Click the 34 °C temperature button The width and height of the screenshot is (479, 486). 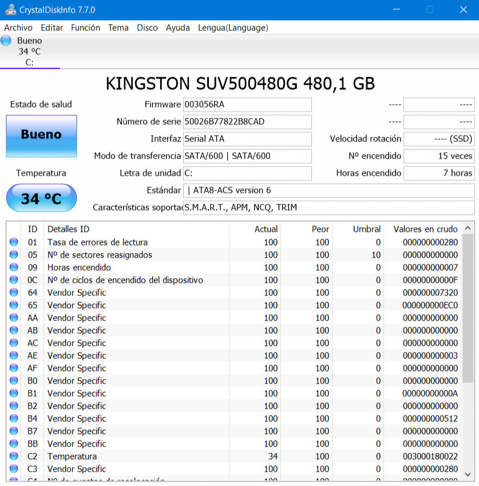coord(41,199)
